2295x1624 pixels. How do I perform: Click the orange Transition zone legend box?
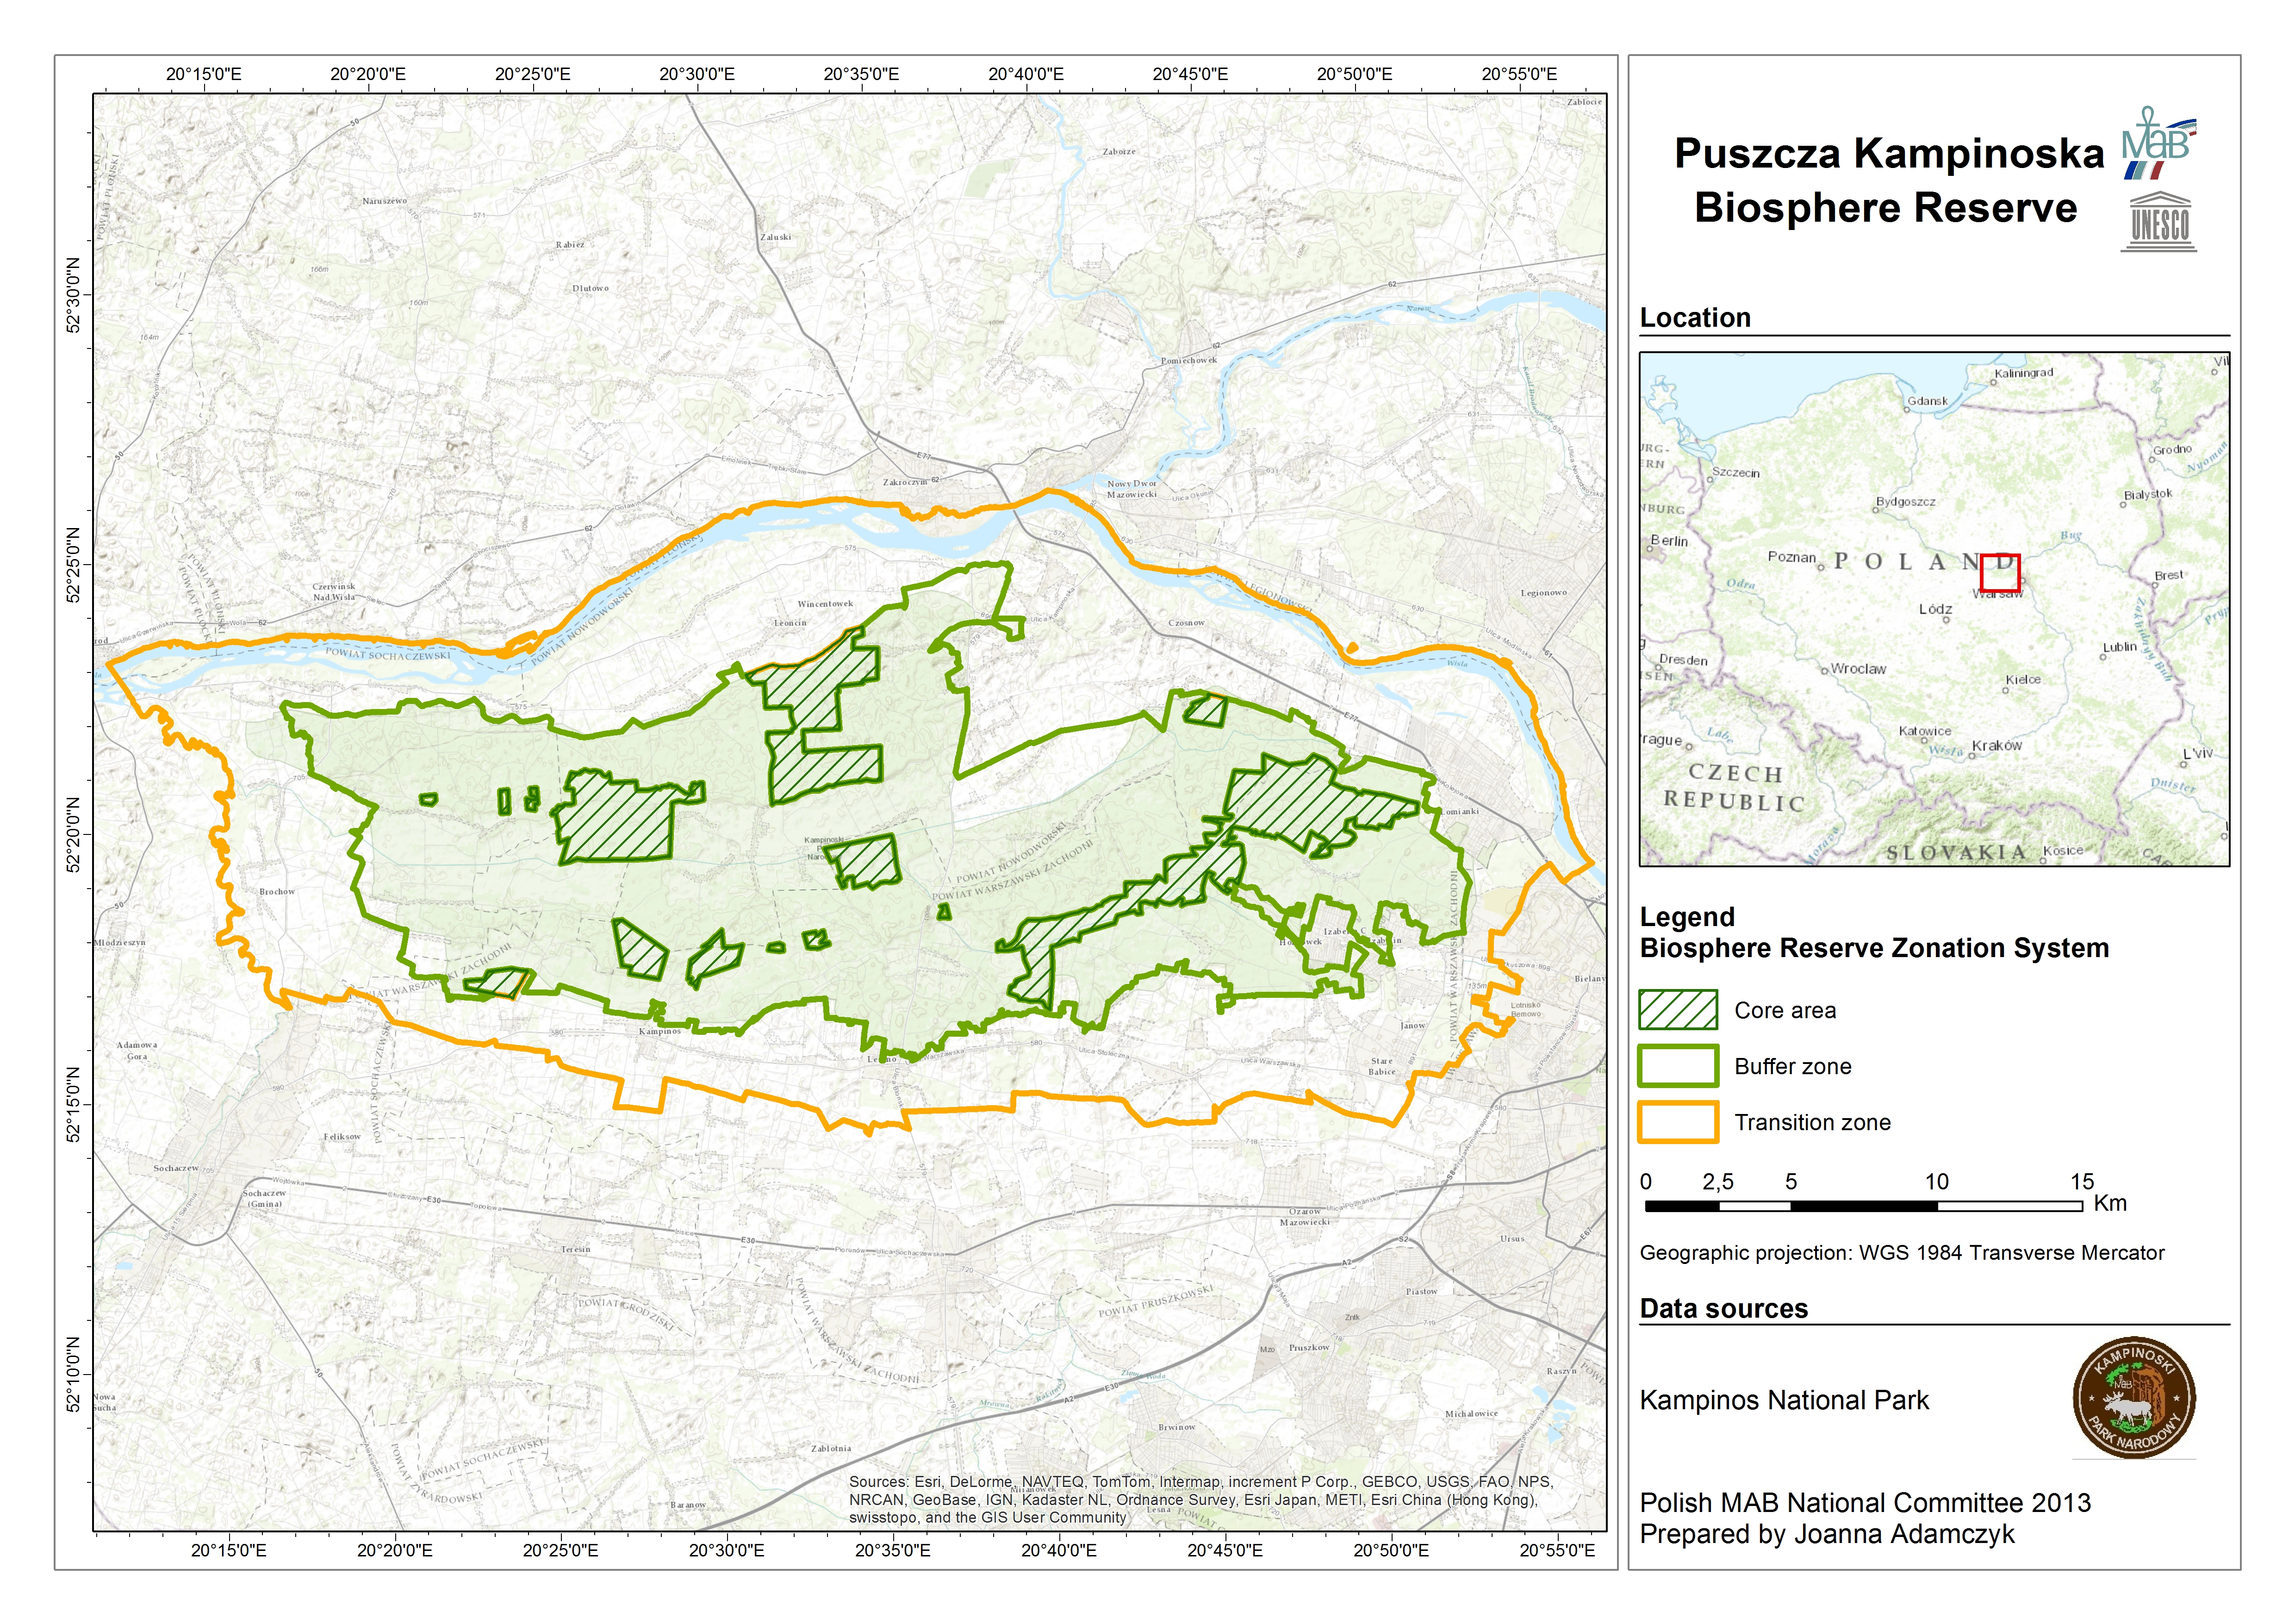[x=1677, y=1122]
